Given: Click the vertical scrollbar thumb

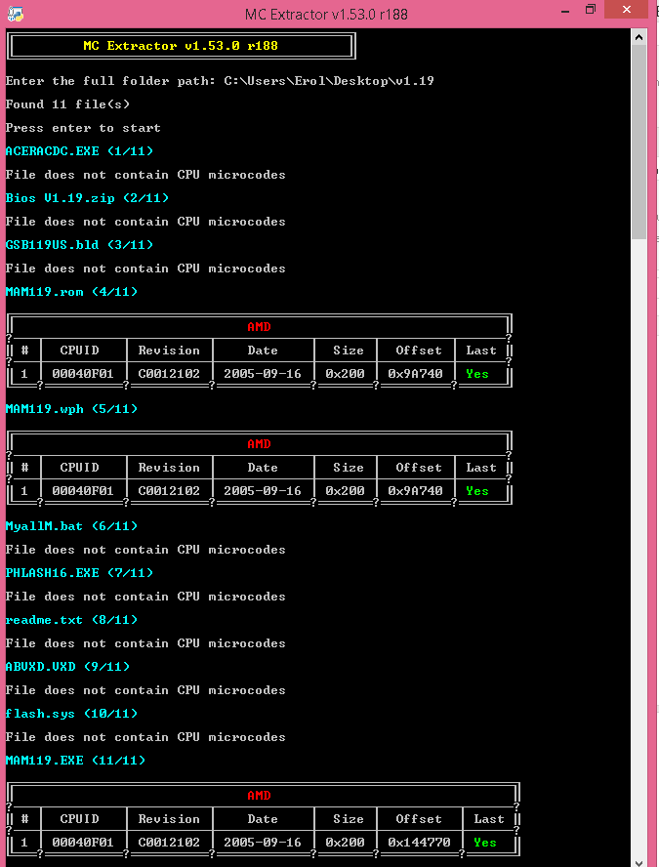Looking at the screenshot, I should pyautogui.click(x=638, y=143).
